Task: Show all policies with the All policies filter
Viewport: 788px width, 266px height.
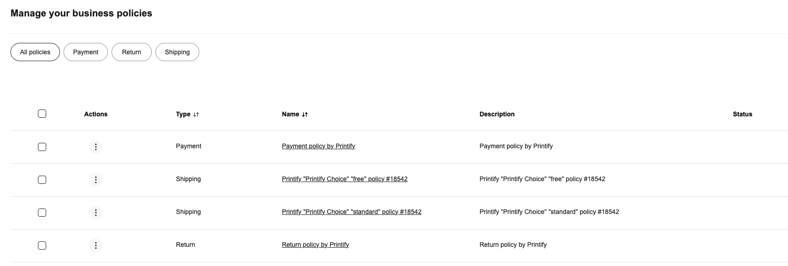Action: click(x=35, y=52)
